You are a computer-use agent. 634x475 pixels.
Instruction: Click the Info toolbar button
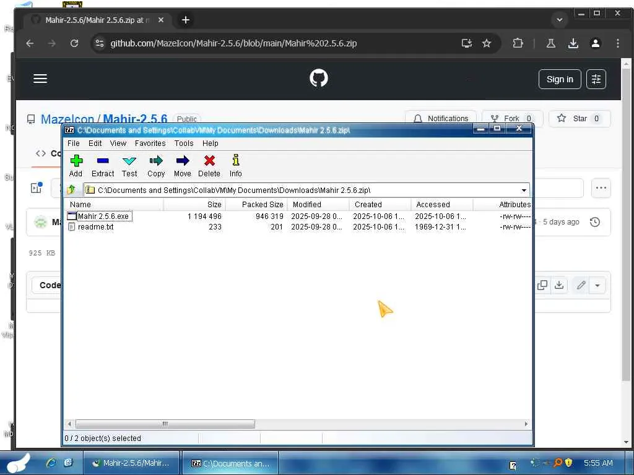tap(236, 166)
